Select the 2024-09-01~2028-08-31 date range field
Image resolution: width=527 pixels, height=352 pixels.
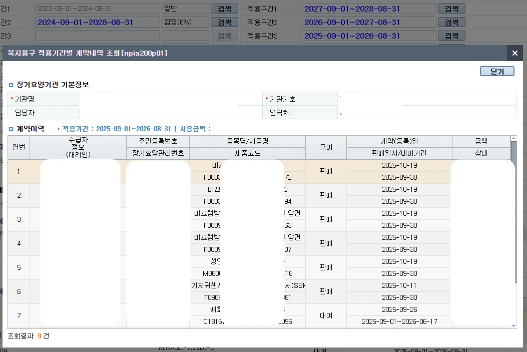point(97,23)
